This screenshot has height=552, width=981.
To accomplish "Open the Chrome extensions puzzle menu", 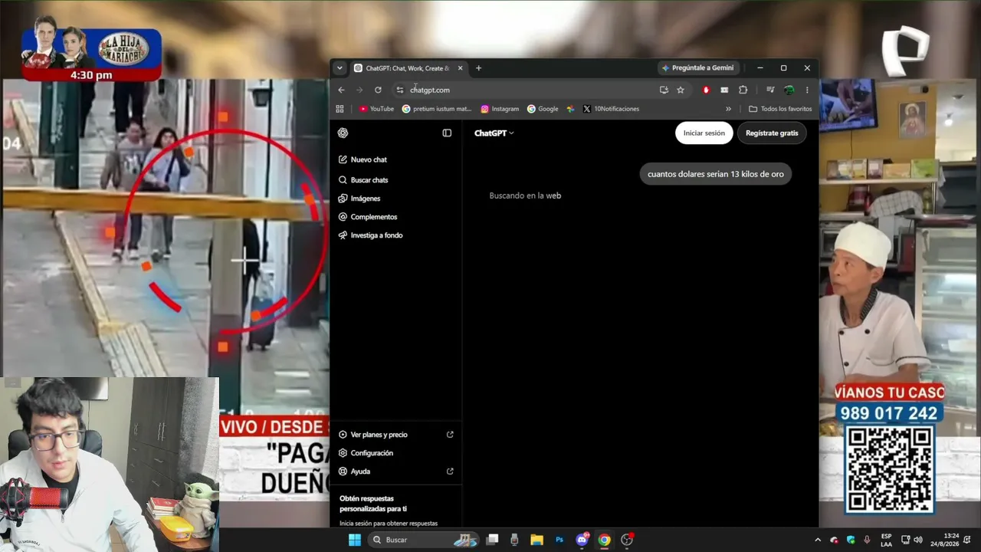I will pyautogui.click(x=743, y=90).
